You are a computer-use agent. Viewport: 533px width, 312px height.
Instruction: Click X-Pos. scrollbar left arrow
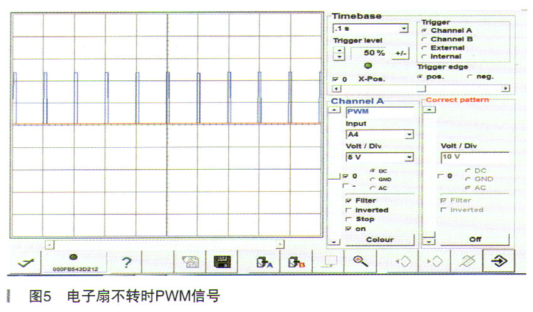tap(336, 89)
